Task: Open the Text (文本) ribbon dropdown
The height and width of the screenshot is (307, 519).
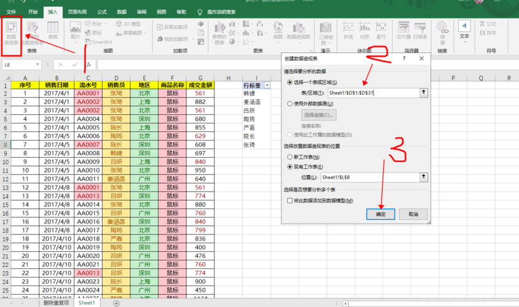Action: (x=464, y=31)
